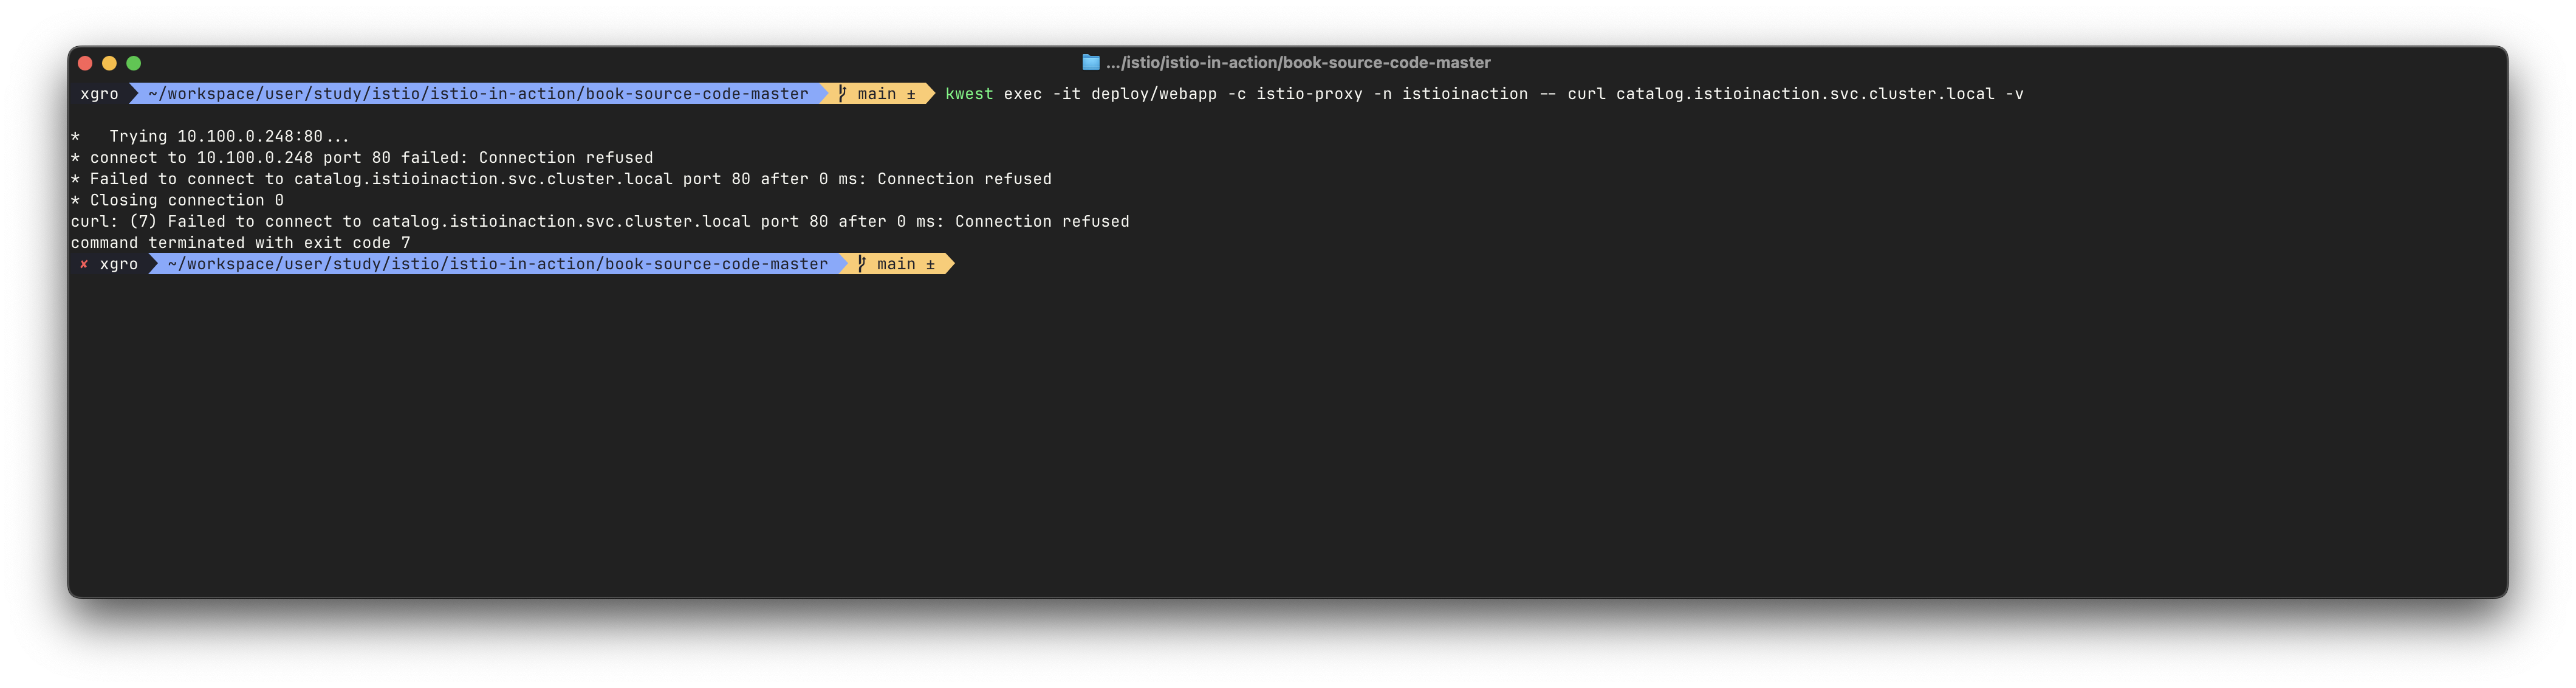The width and height of the screenshot is (2576, 688).
Task: Click the green zoom window button
Action: tap(134, 63)
